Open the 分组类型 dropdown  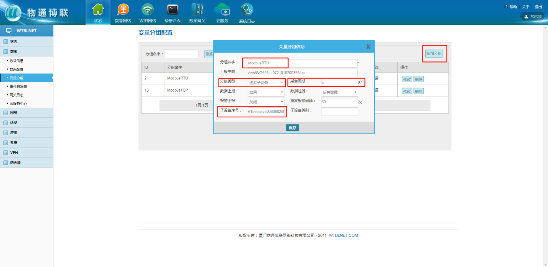click(266, 82)
